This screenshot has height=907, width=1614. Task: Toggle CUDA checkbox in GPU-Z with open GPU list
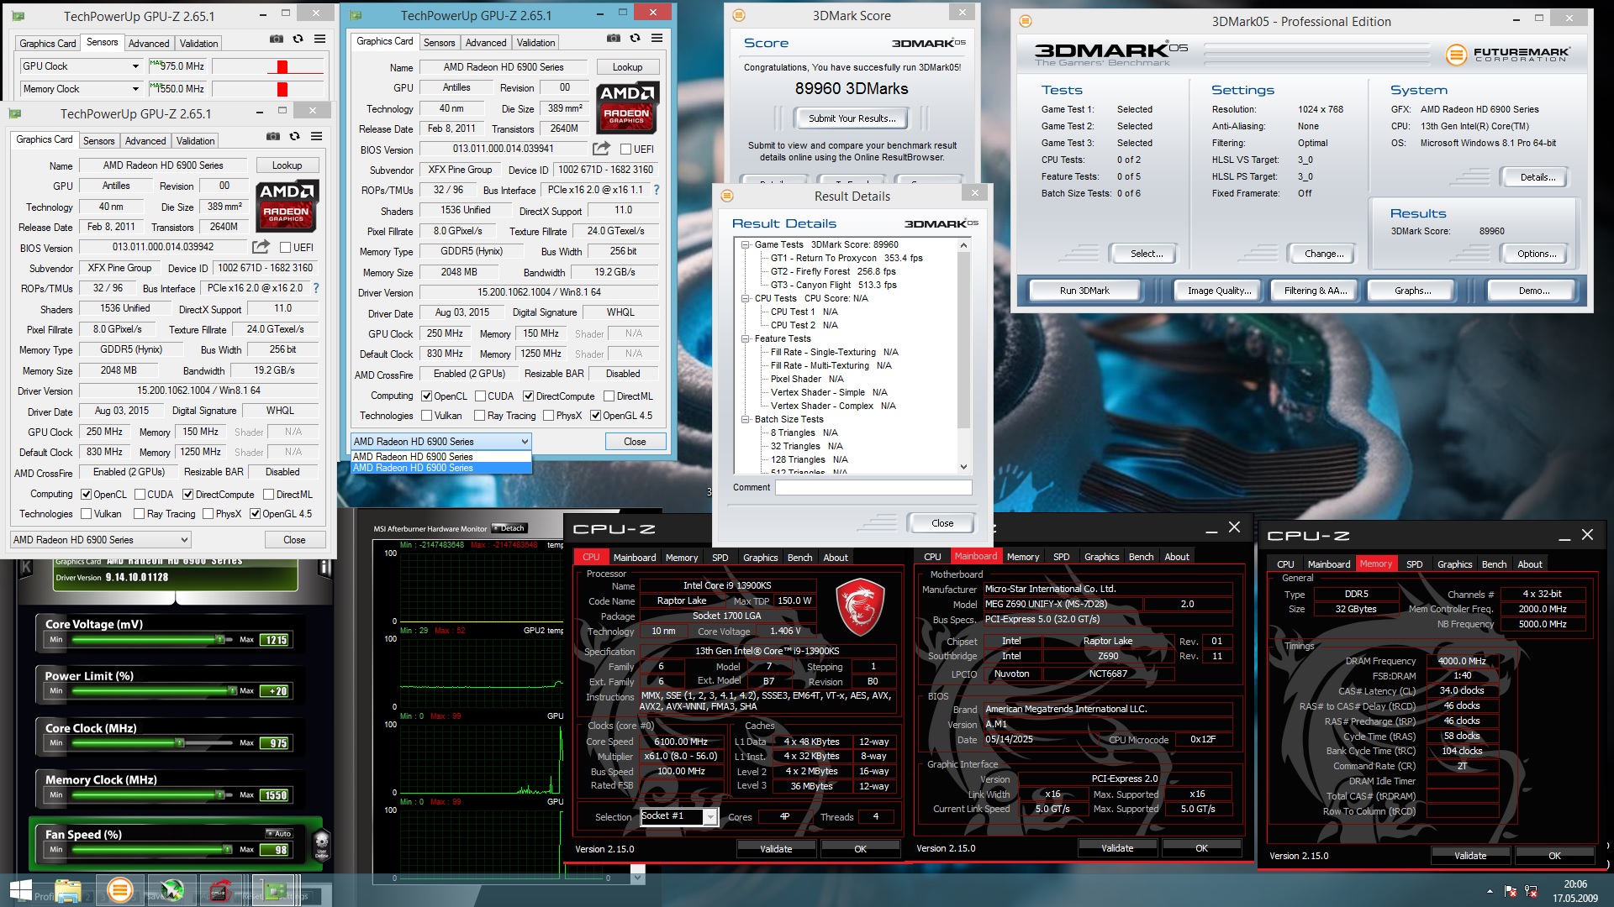point(480,396)
